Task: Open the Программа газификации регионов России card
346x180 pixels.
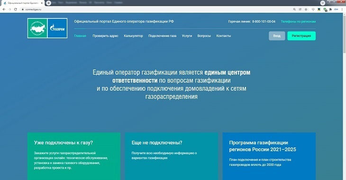Action: (x=269, y=156)
